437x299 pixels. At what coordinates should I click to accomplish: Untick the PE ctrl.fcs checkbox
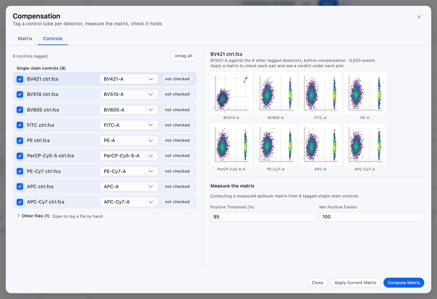pyautogui.click(x=20, y=140)
